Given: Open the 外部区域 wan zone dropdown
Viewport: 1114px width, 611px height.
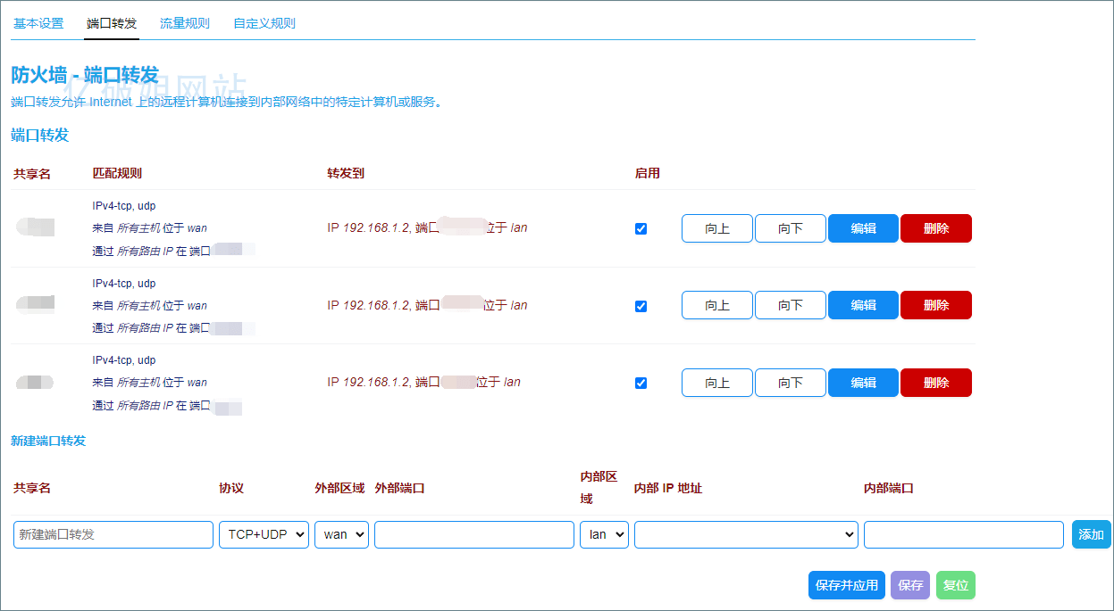Looking at the screenshot, I should pyautogui.click(x=341, y=534).
